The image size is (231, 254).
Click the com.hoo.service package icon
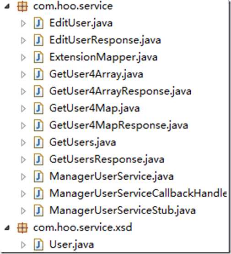click(22, 6)
